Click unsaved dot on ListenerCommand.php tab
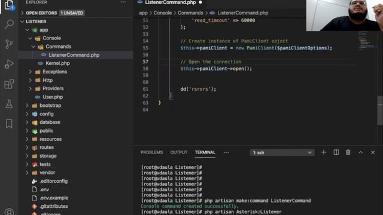The image size is (383, 215). 200,2
